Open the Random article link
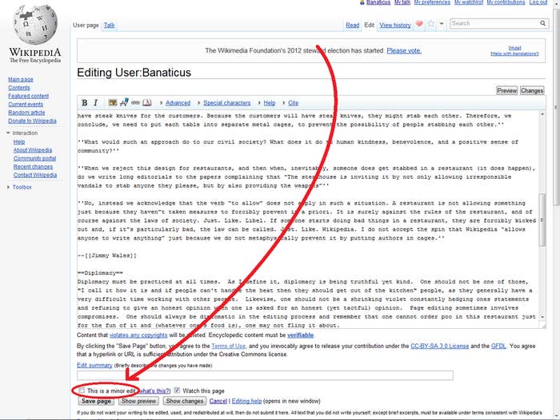560x420 pixels. click(x=26, y=113)
